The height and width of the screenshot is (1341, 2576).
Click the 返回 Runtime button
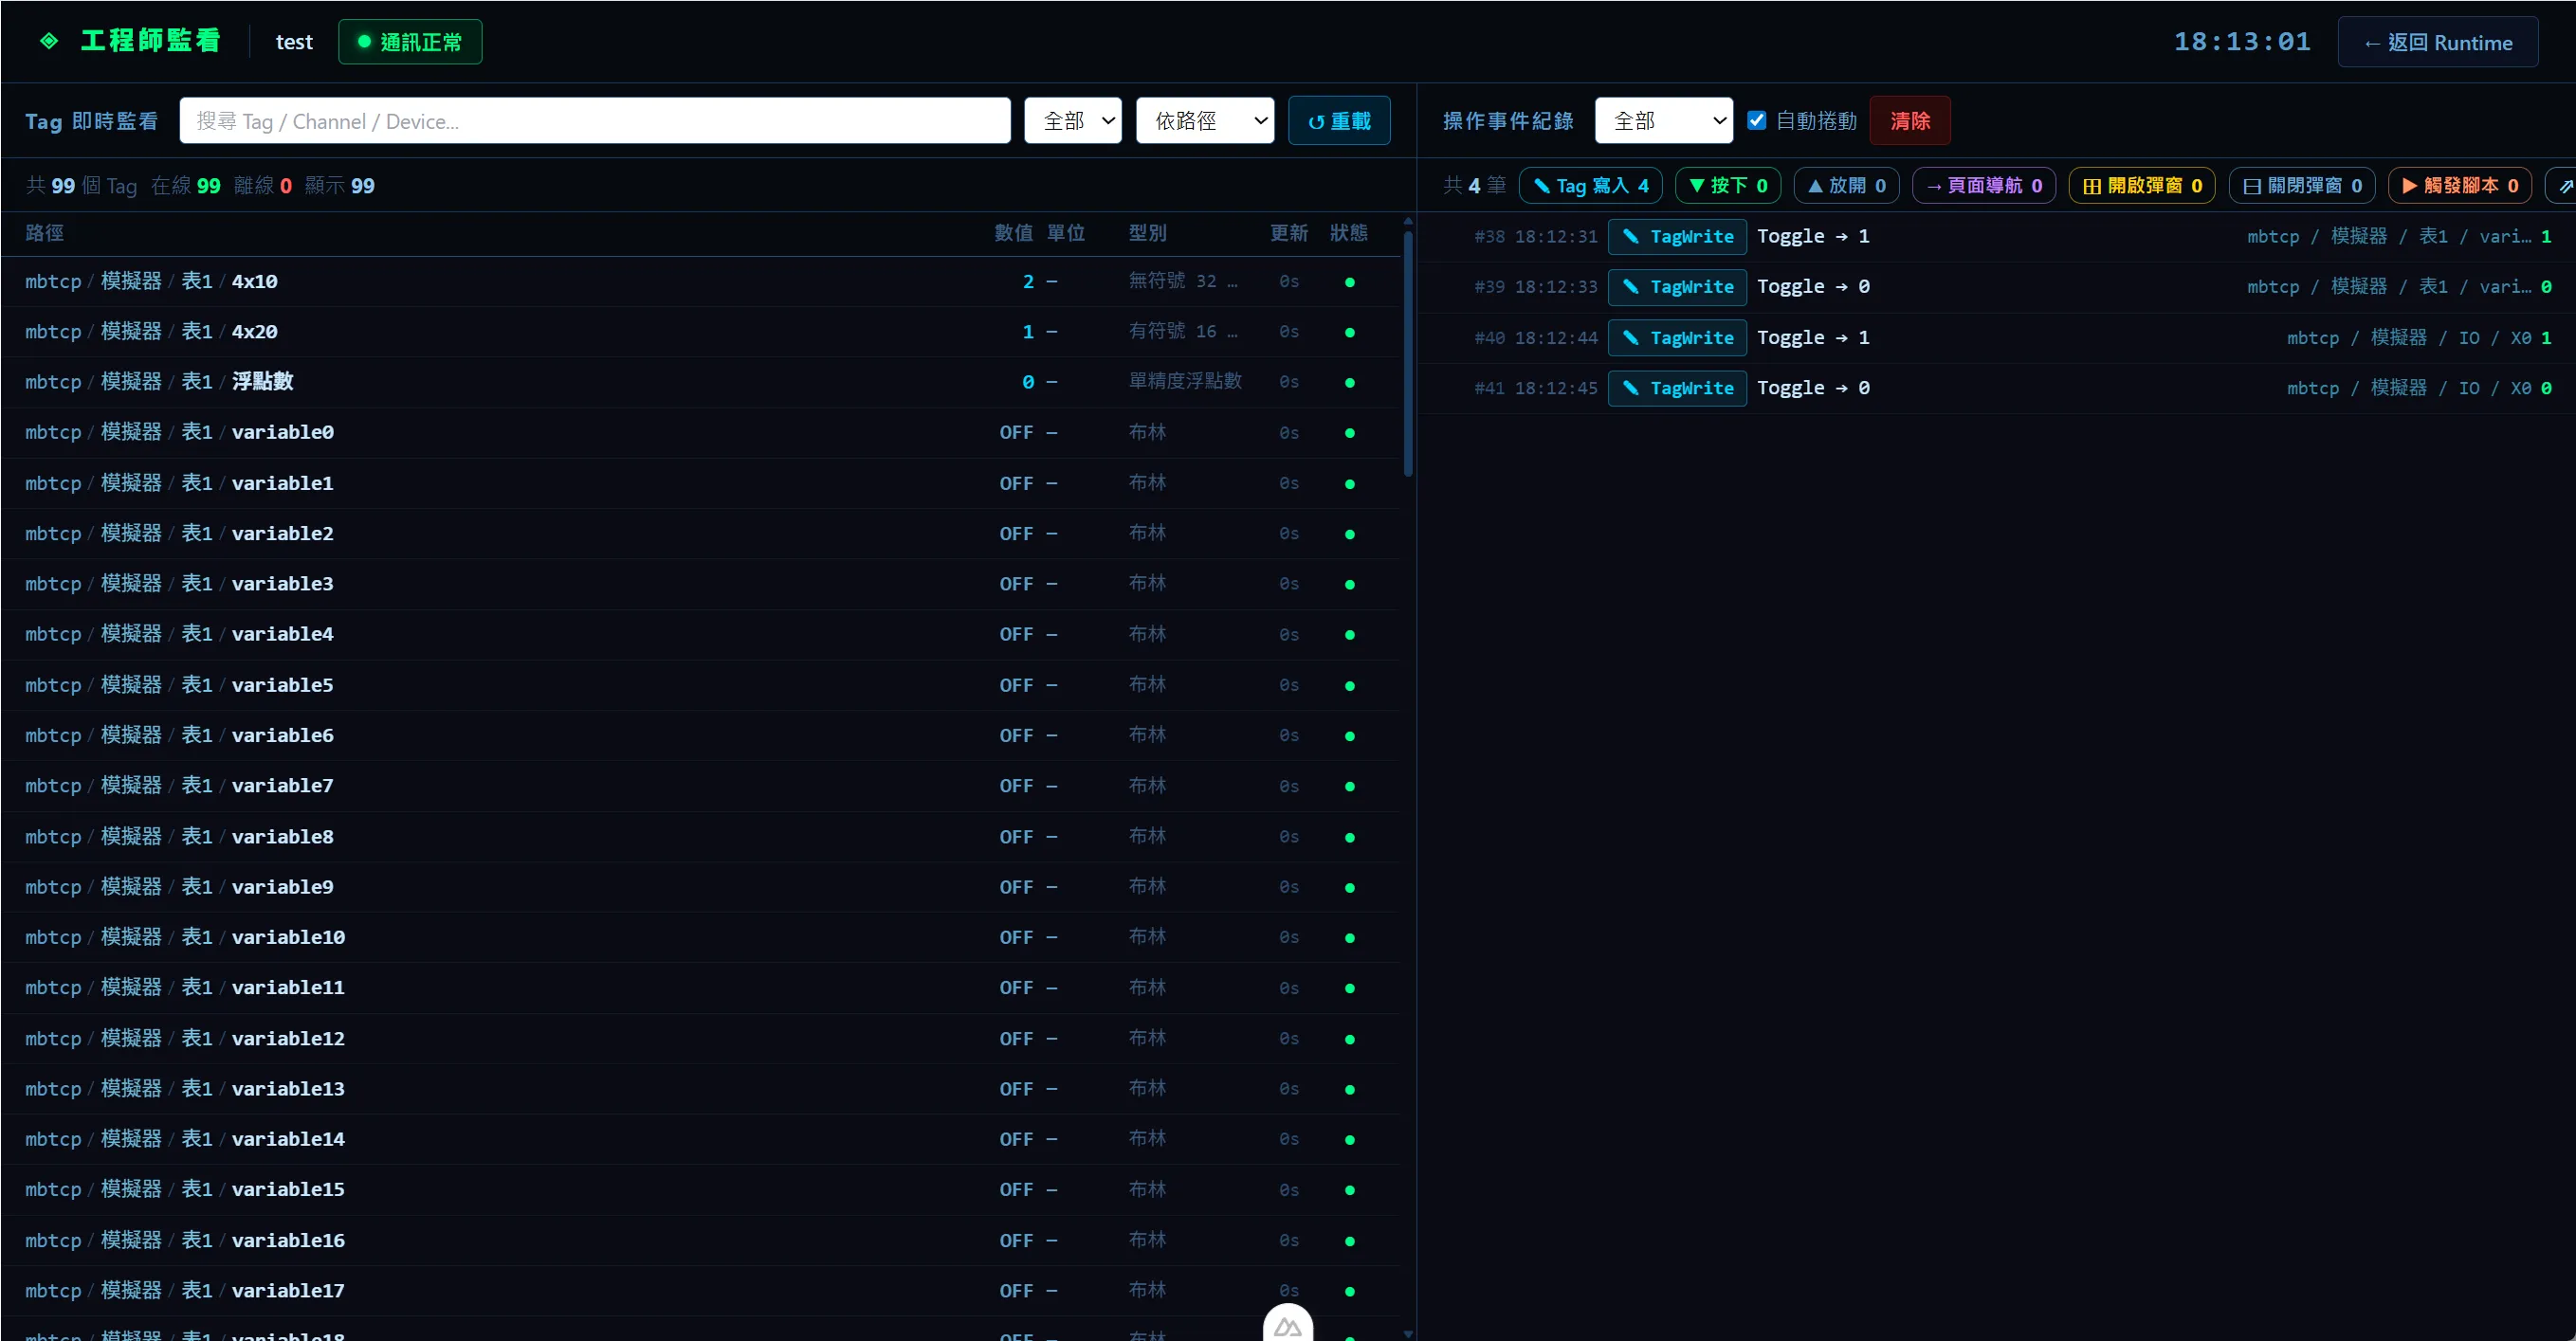pos(2437,42)
